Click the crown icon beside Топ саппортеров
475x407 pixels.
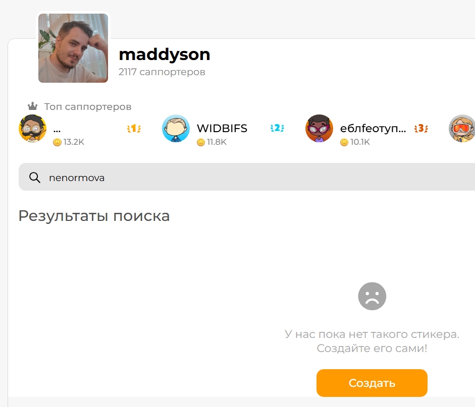33,106
